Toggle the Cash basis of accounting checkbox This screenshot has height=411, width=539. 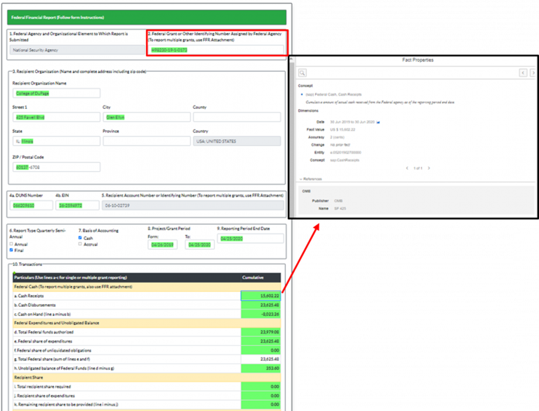pyautogui.click(x=80, y=238)
